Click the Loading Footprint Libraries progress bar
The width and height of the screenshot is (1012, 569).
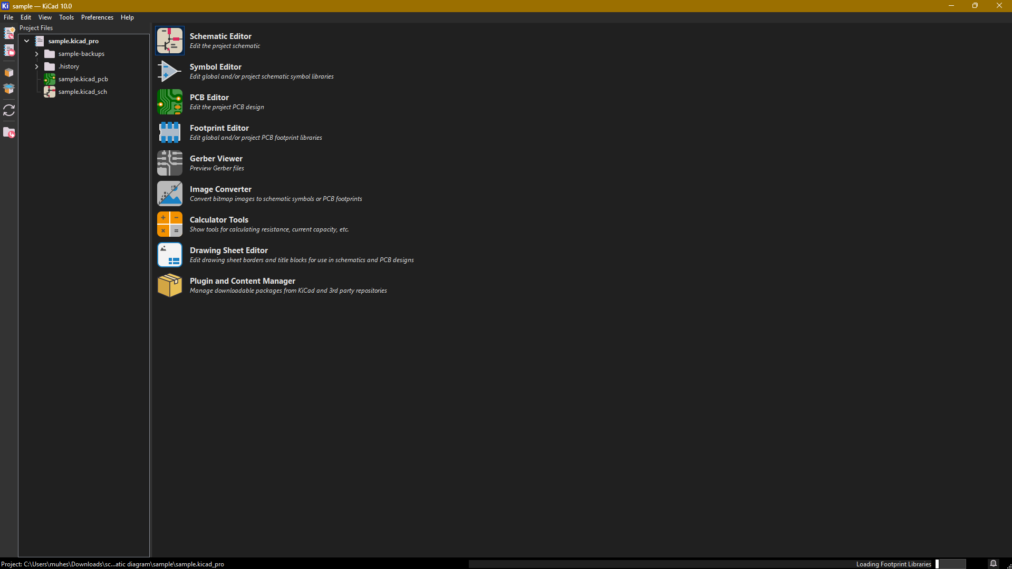click(x=950, y=564)
